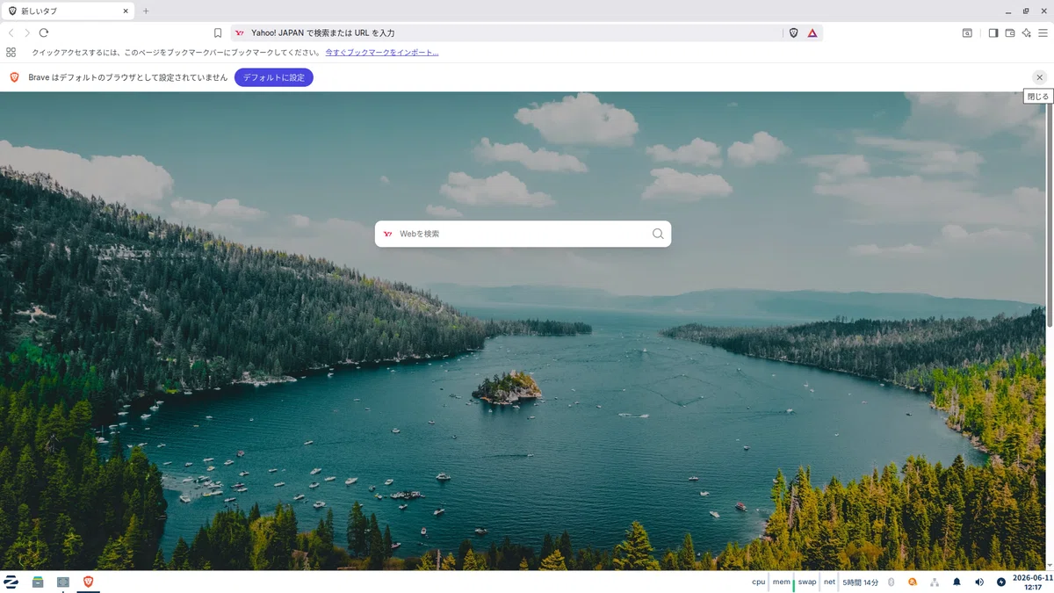Go back with the back arrow
The height and width of the screenshot is (593, 1054).
11,33
